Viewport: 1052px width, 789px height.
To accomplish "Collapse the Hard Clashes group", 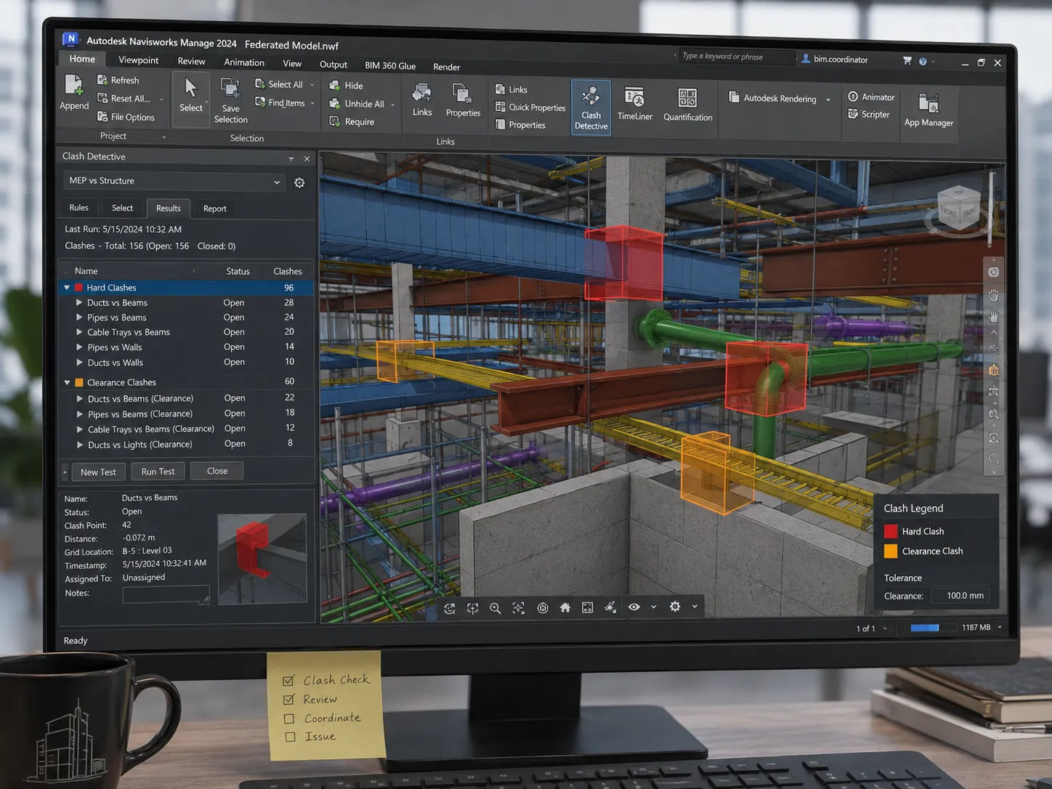I will pyautogui.click(x=67, y=288).
